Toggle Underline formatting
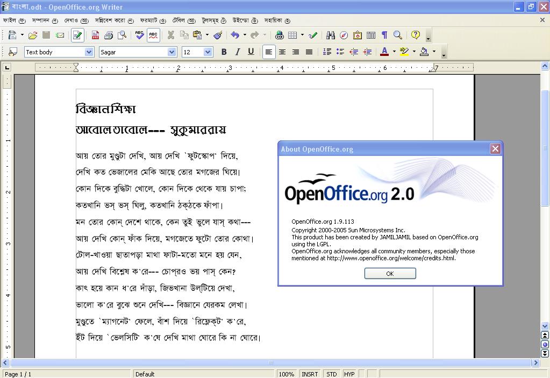The width and height of the screenshot is (550, 378). [251, 52]
